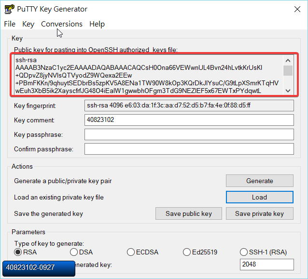The height and width of the screenshot is (279, 308).
Task: Close the PuTTY Key Generator window
Action: [297, 9]
